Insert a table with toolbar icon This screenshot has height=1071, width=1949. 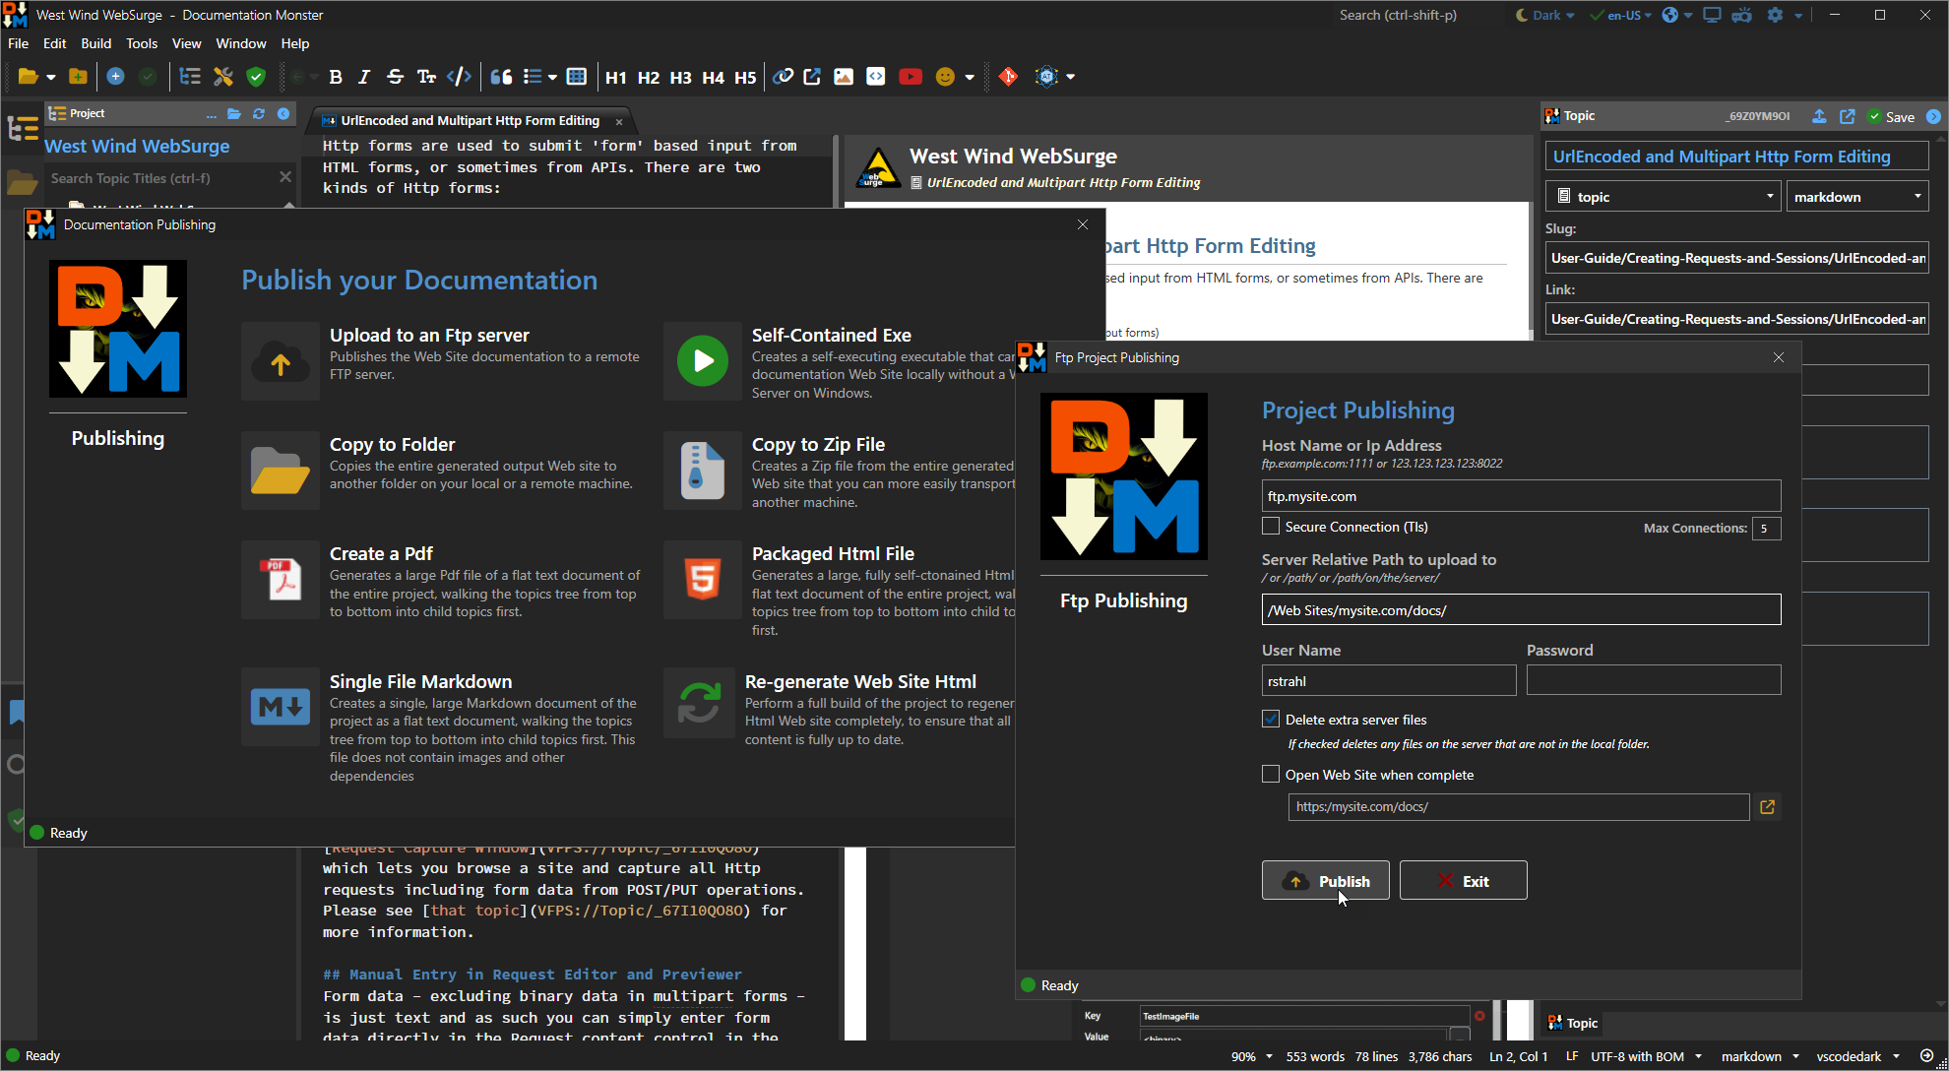tap(577, 77)
